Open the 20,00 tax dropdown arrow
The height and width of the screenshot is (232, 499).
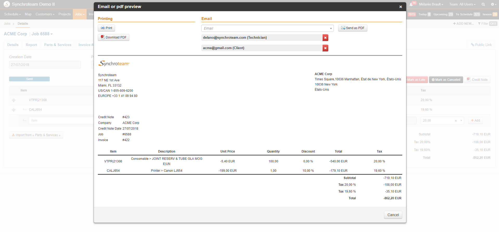[461, 121]
